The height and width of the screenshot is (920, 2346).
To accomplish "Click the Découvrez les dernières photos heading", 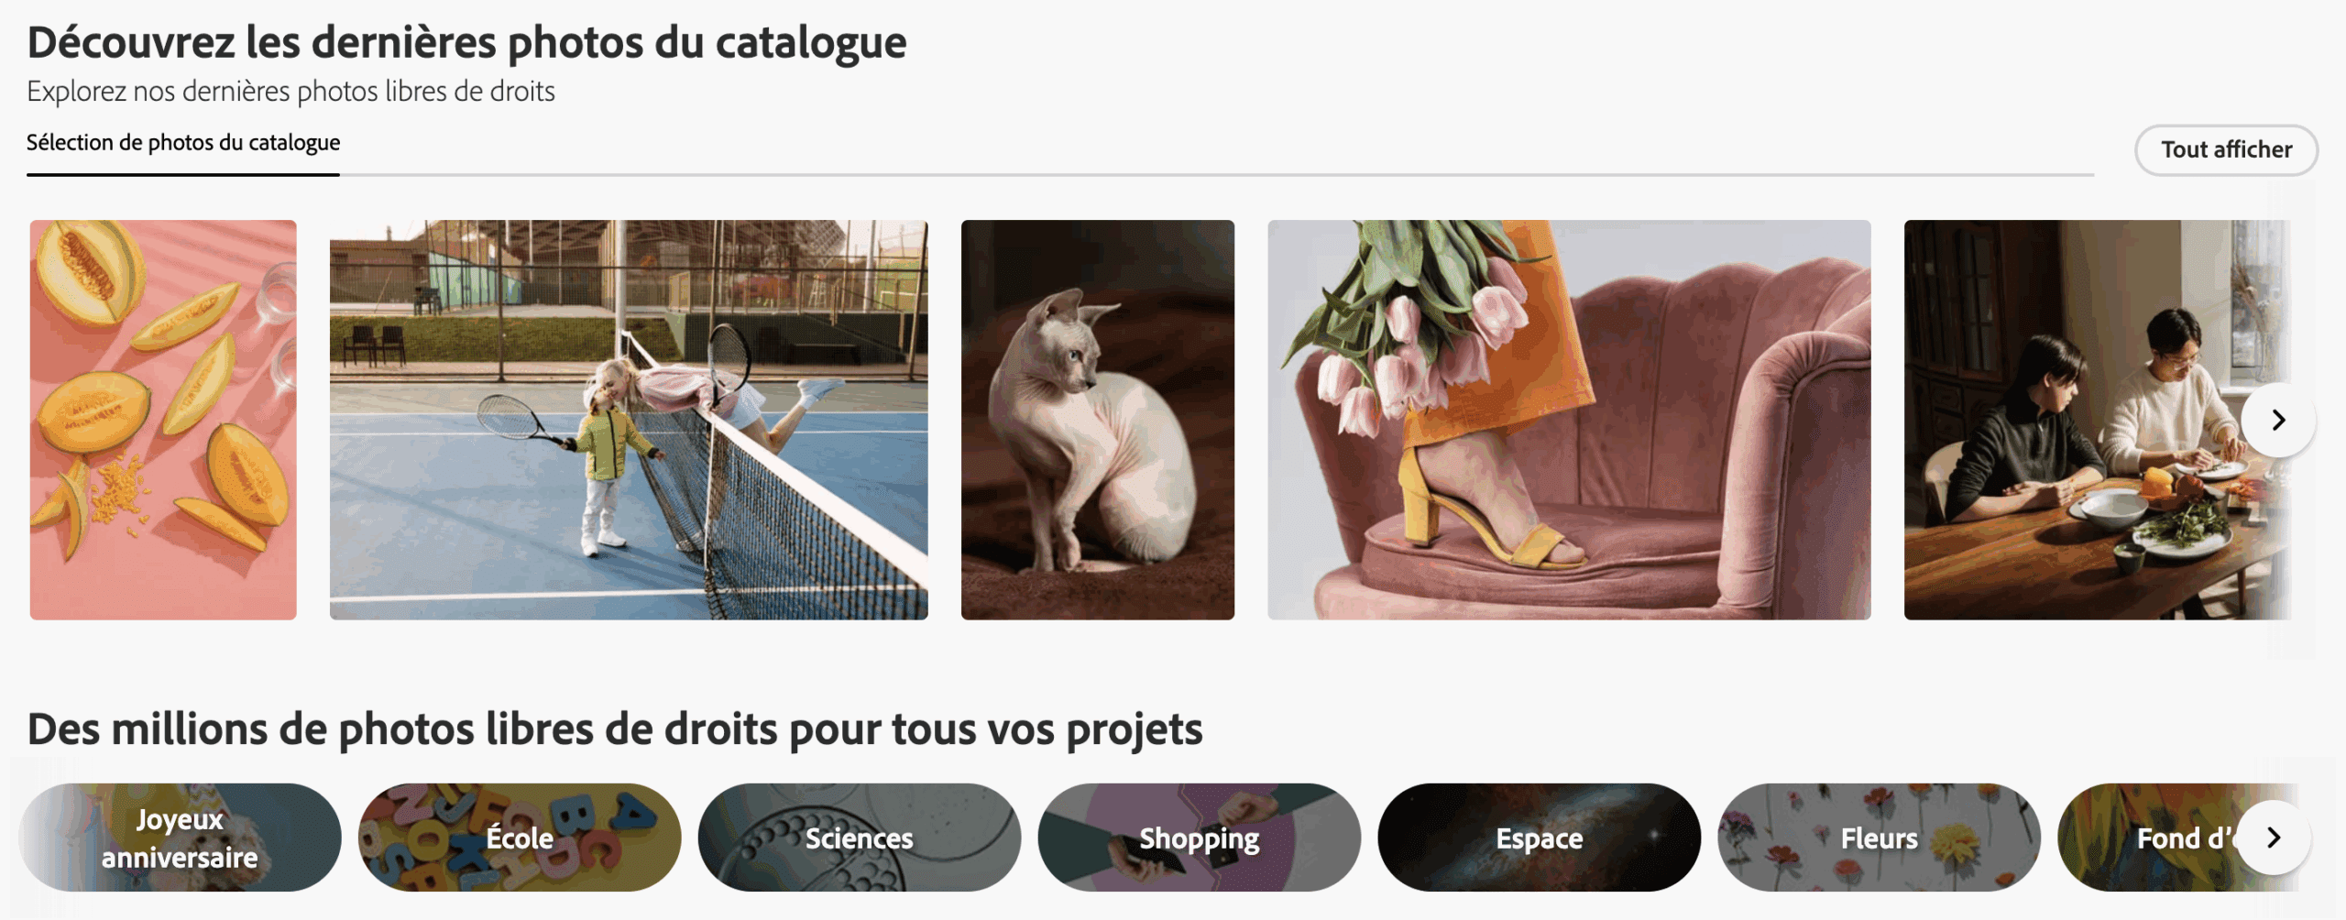I will 466,43.
